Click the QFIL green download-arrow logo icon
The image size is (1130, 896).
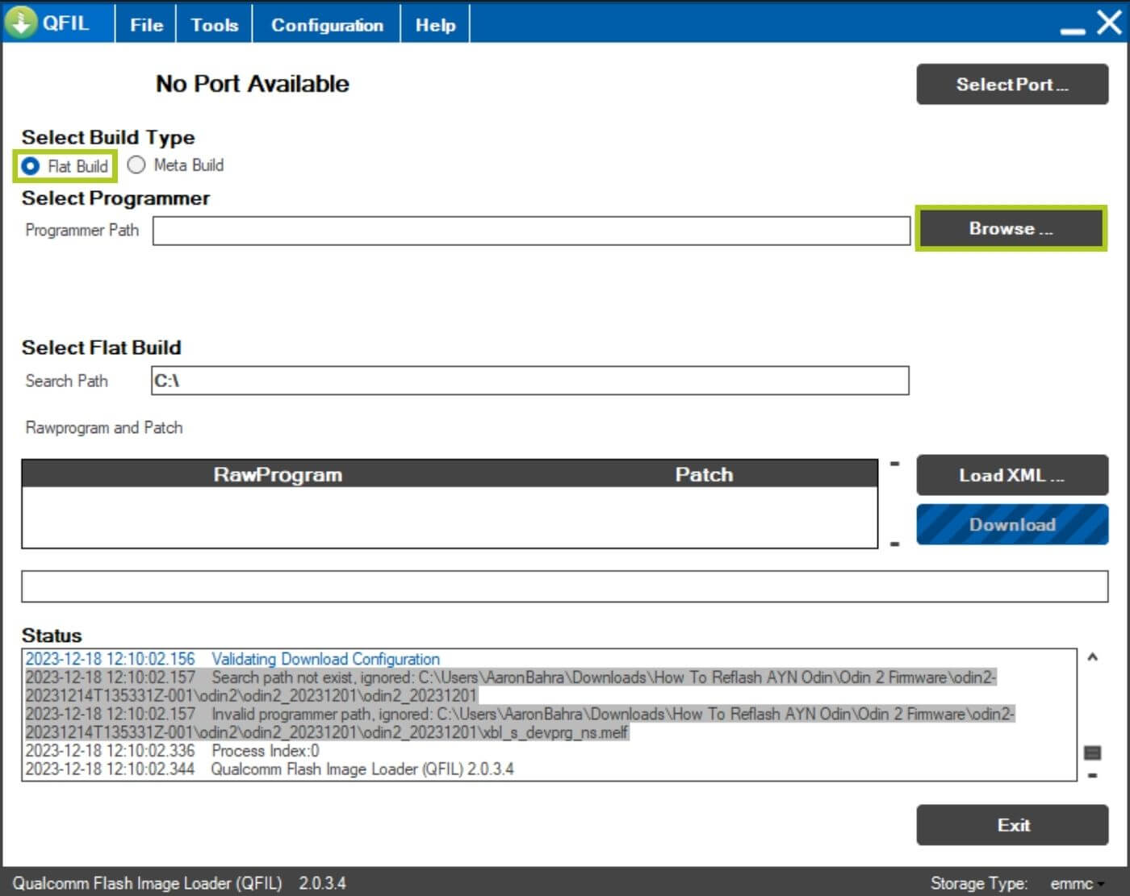[x=21, y=22]
